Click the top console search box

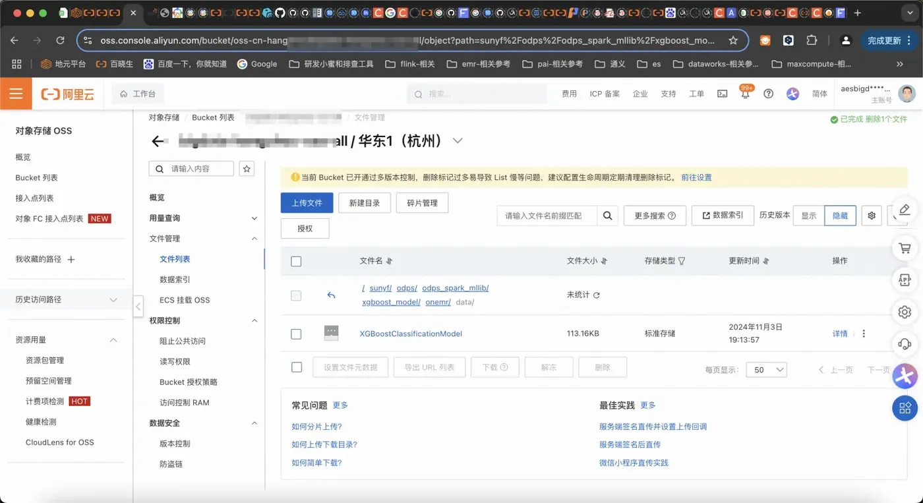(477, 94)
